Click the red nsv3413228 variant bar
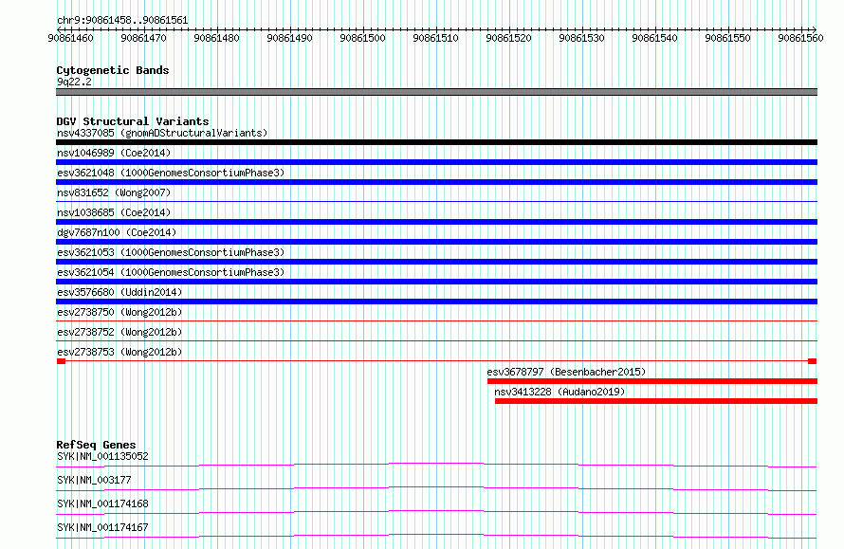 pos(656,401)
